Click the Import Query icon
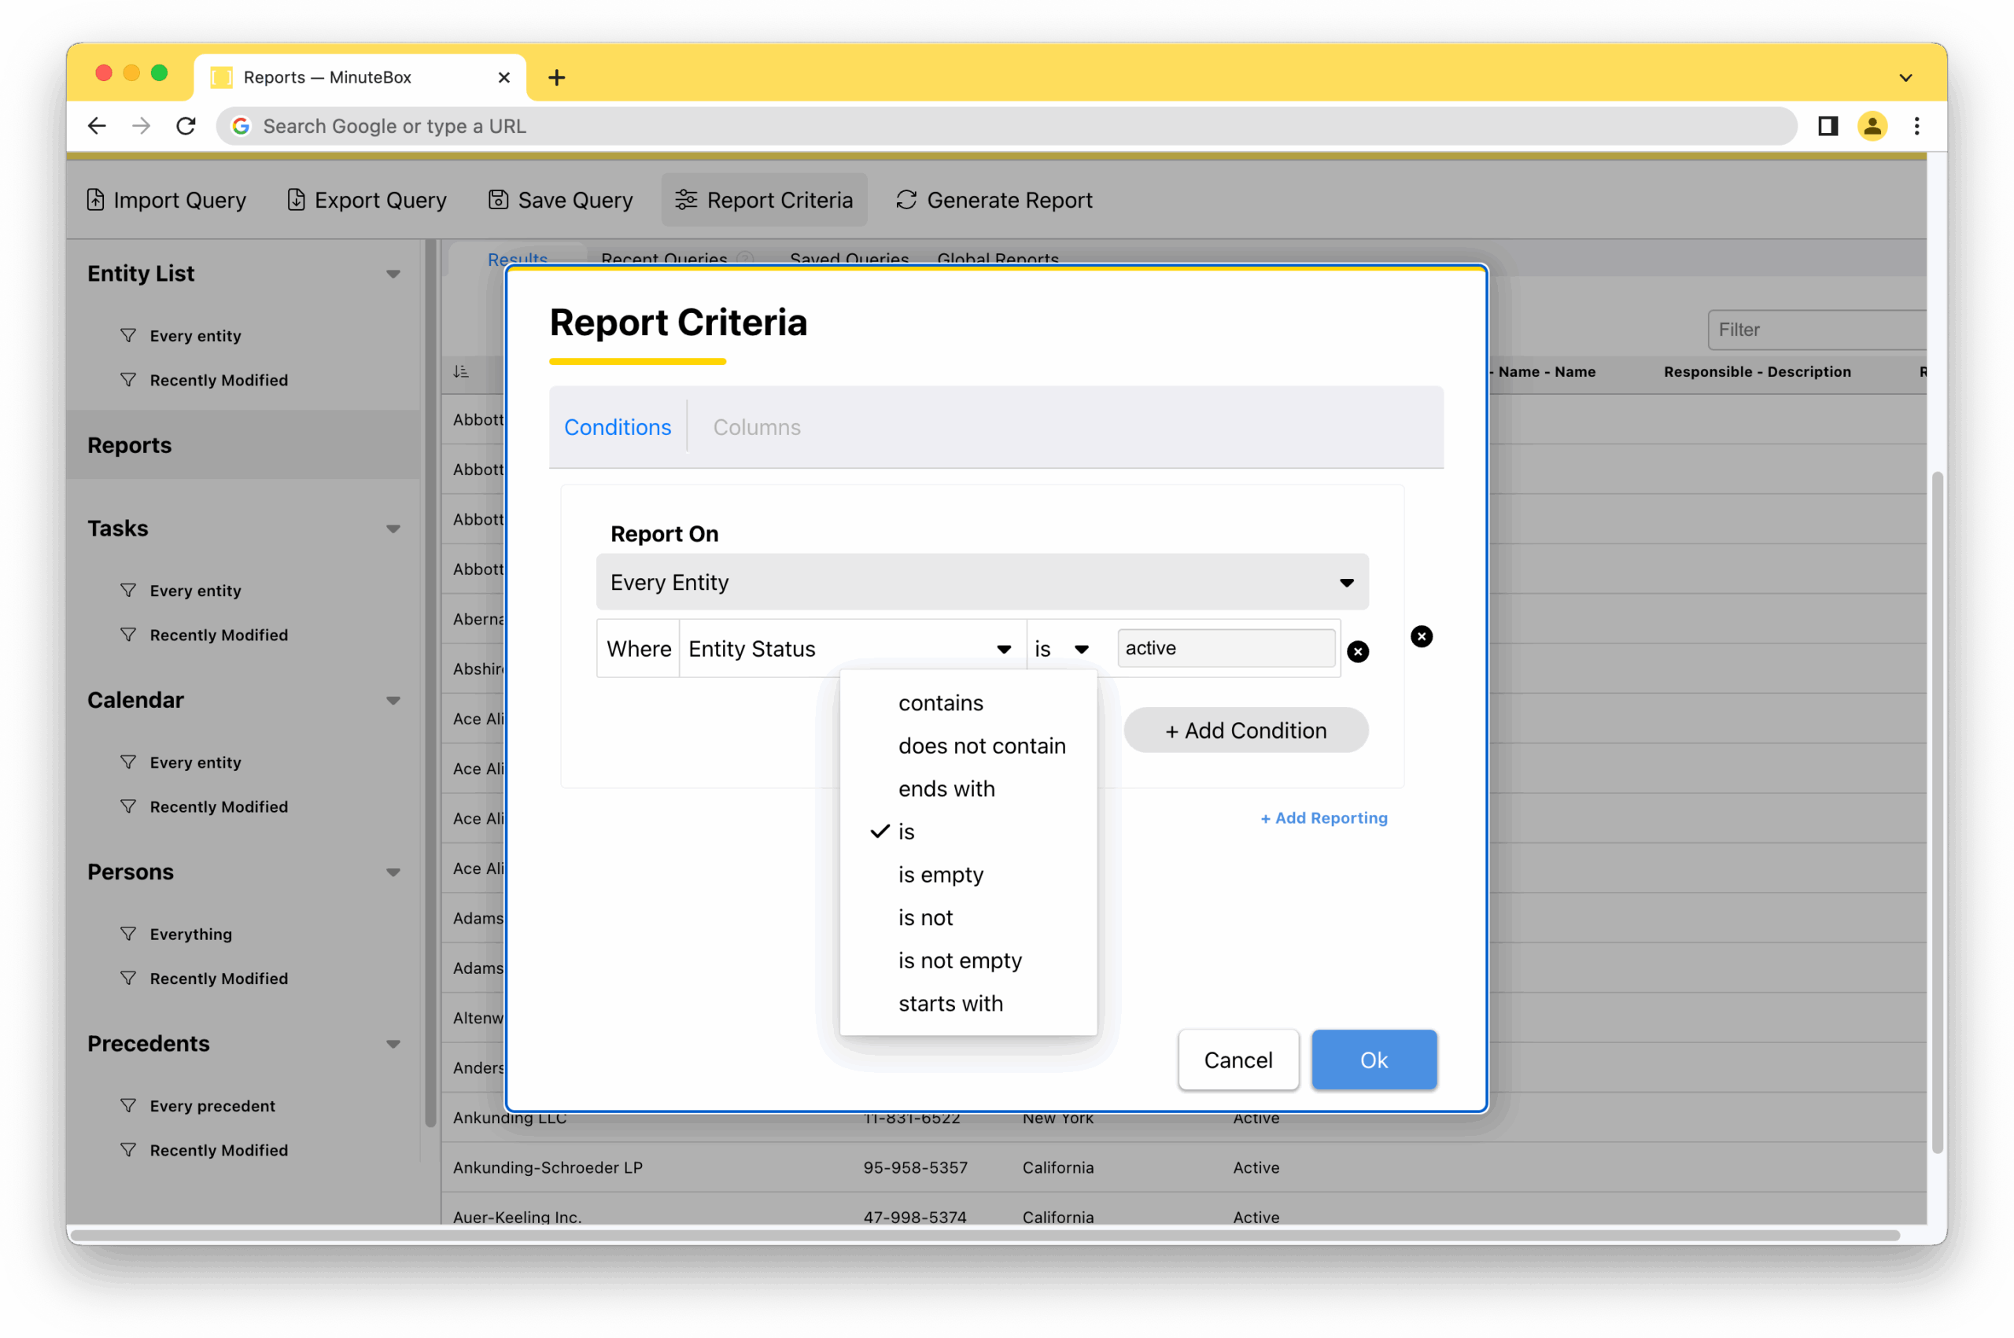This screenshot has height=1338, width=2014. coord(95,200)
